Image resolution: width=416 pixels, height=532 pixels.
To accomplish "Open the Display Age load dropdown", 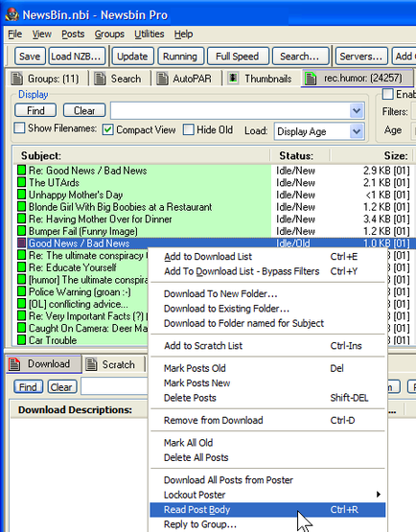I will click(x=357, y=131).
